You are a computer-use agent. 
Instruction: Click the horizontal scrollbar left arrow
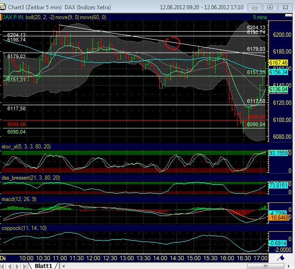click(64, 266)
